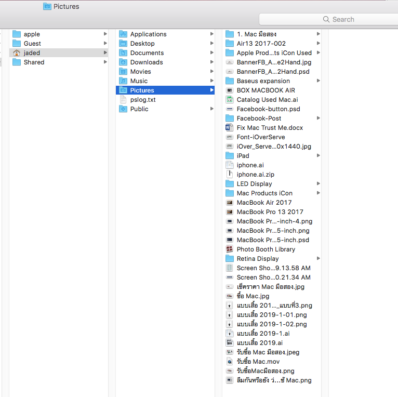This screenshot has width=398, height=397.
Task: Click the Pictures folder icon in title bar
Action: (x=47, y=6)
